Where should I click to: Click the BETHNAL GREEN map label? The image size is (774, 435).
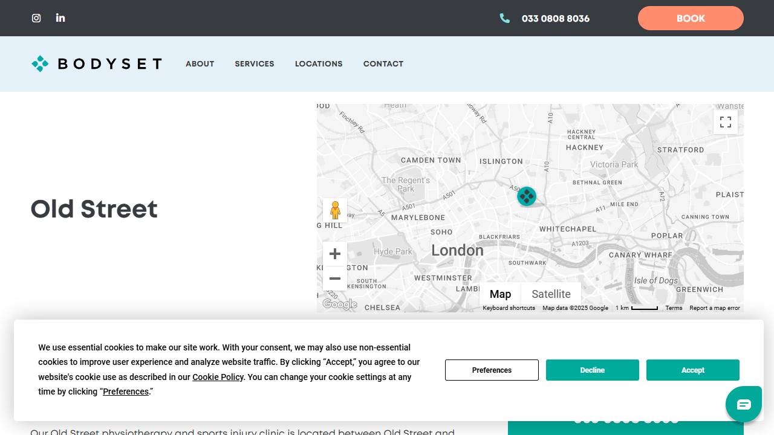[x=597, y=182]
